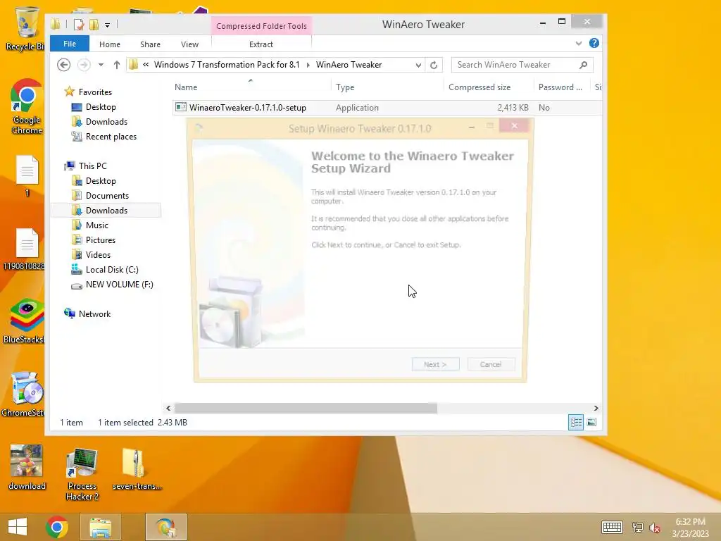The image size is (721, 541).
Task: Select Favorites in navigation pane
Action: (95, 92)
